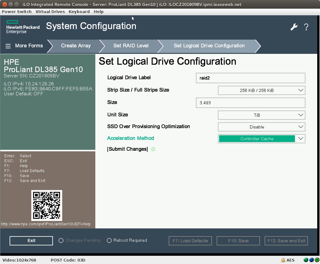Click the Video:1024x768 status text

(19, 260)
